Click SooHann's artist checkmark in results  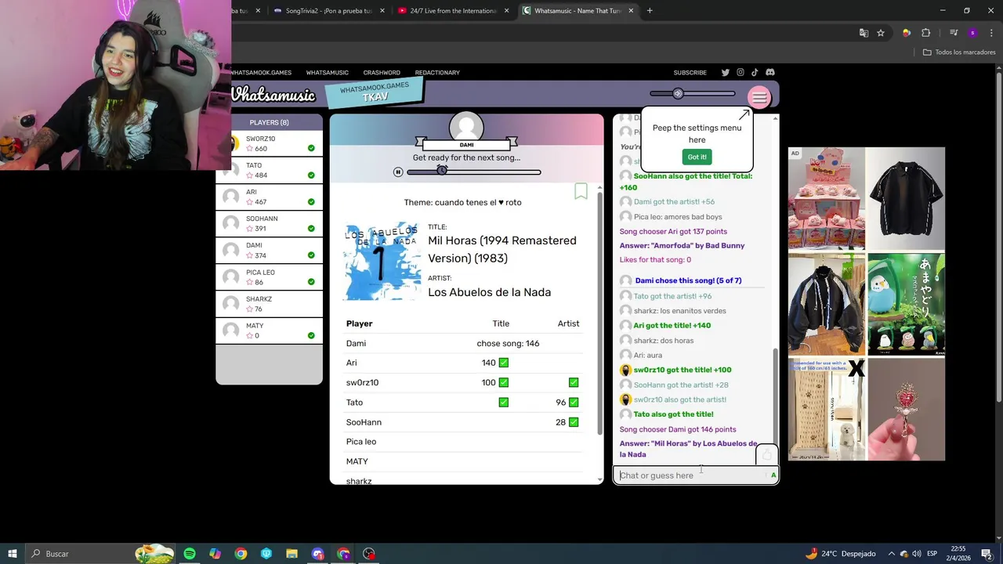[574, 421]
